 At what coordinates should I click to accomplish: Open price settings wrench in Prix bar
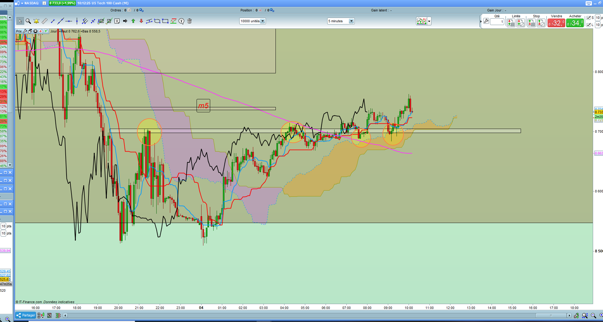(25, 31)
